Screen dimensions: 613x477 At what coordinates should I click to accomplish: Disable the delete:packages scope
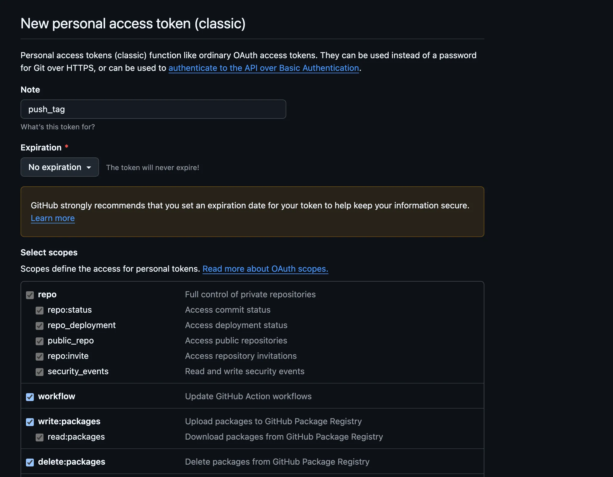pyautogui.click(x=30, y=462)
